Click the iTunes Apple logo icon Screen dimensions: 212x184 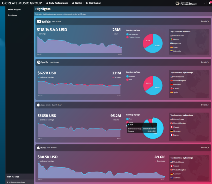[x=39, y=148]
